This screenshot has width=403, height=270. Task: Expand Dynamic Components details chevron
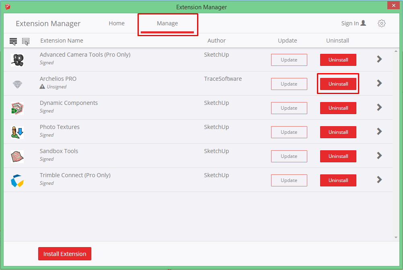coord(379,107)
